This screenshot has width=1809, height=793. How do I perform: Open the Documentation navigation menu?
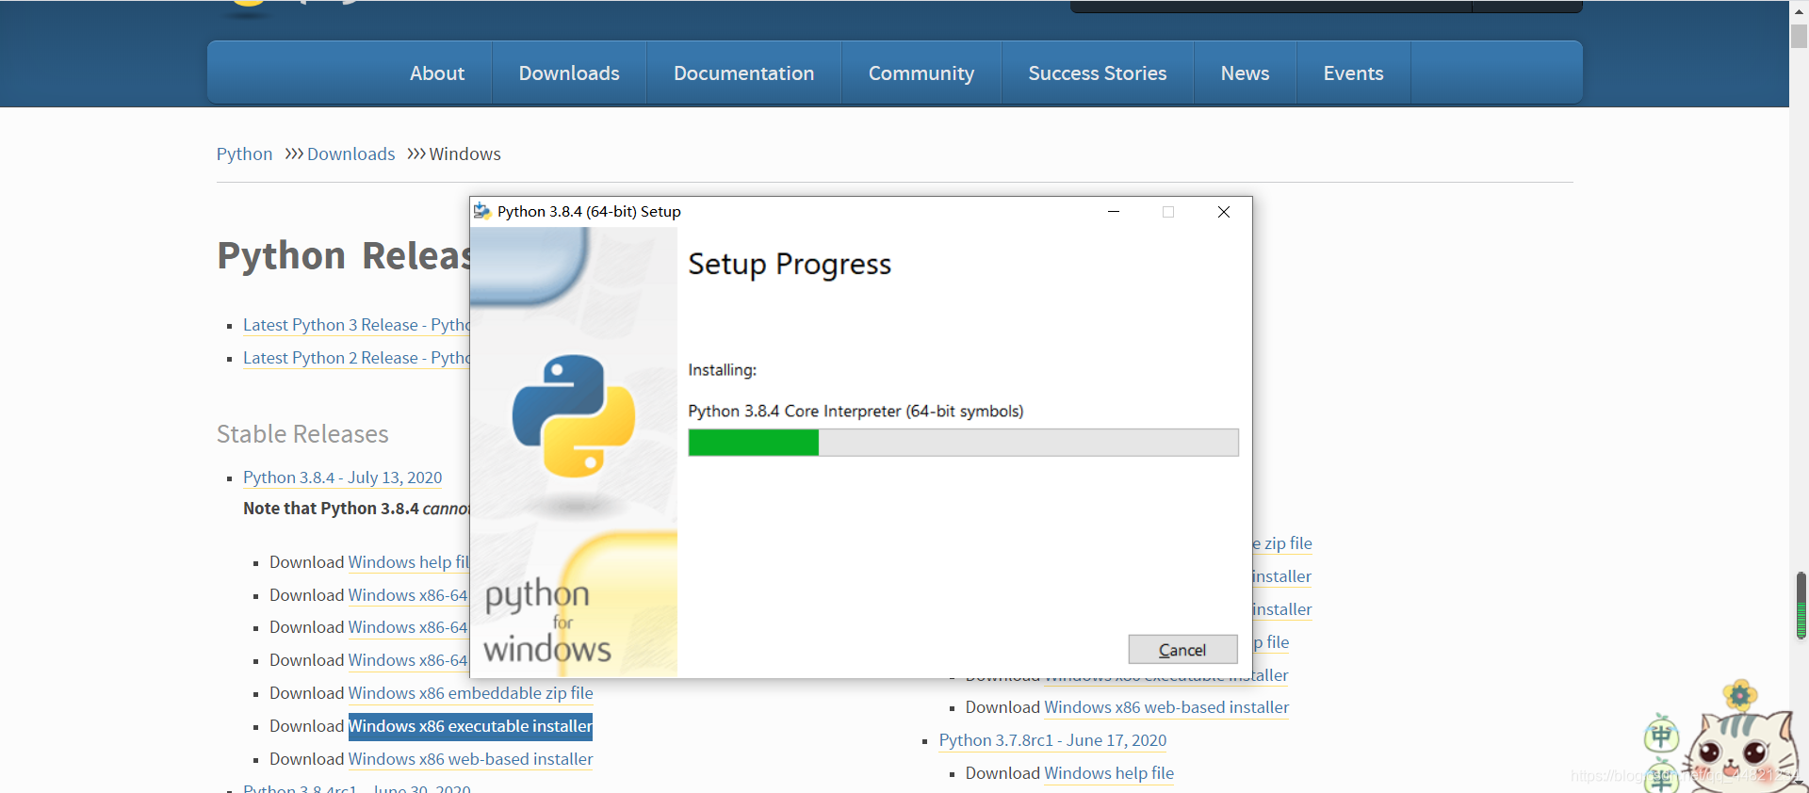tap(743, 73)
